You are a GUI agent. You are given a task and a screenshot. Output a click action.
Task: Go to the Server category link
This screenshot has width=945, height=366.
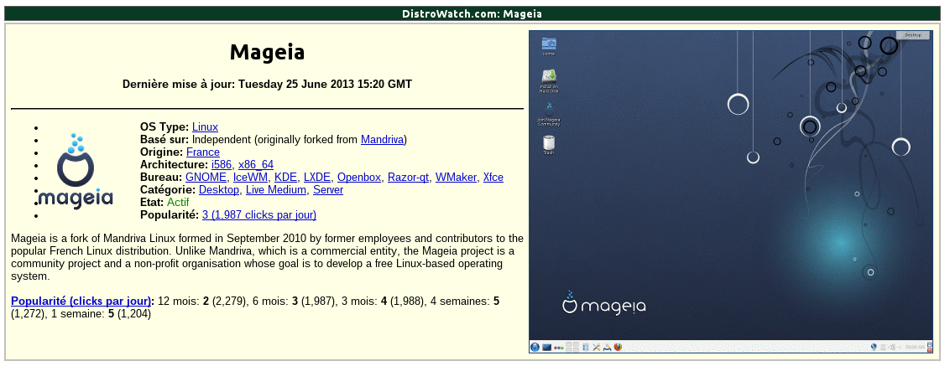(328, 190)
